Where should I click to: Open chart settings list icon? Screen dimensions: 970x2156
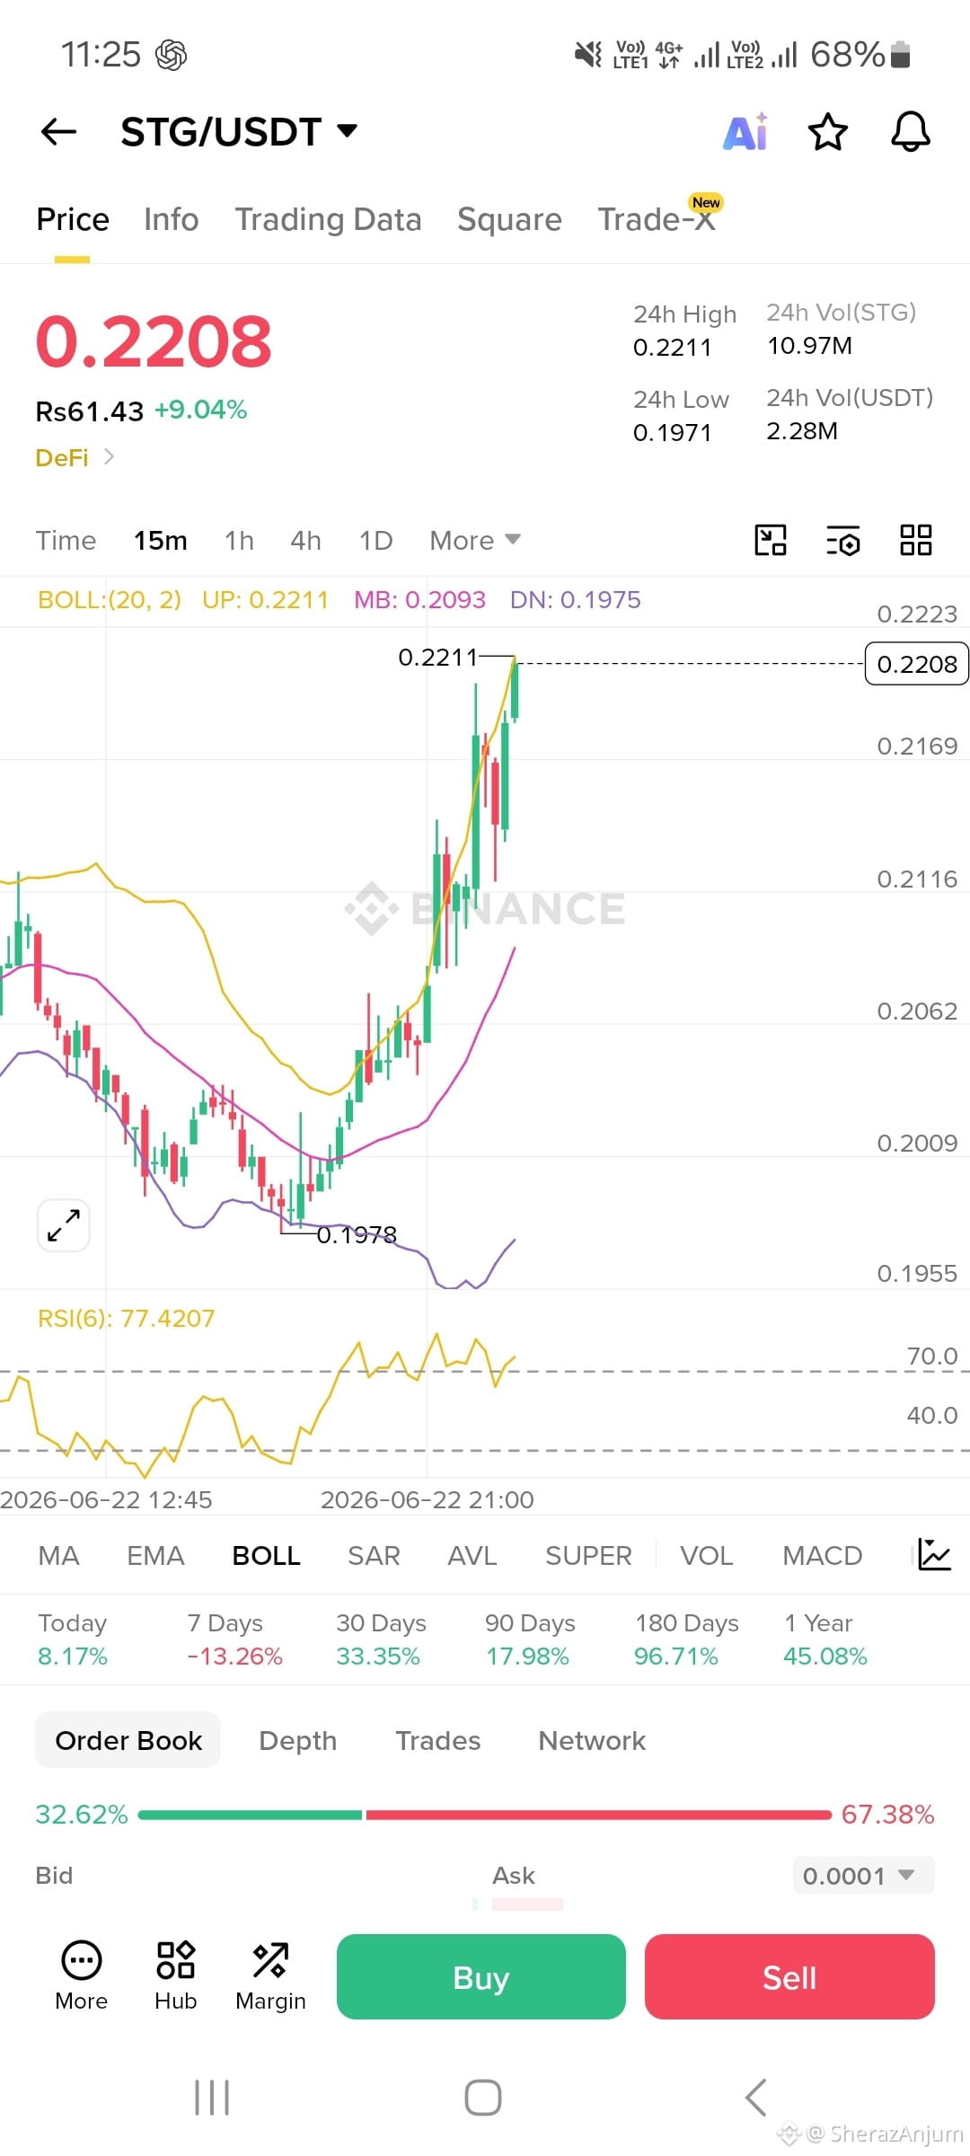coord(842,541)
